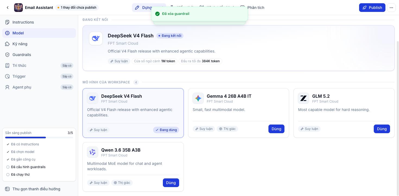Click the Agent phụ person icon
Screen dimensions: 399x196
[x=7, y=87]
